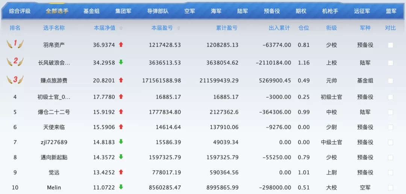Sort by 本届净值 column arrows
The height and width of the screenshot is (194, 406).
pos(121,28)
